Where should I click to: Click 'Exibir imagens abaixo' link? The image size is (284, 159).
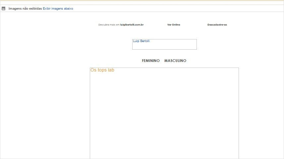(58, 9)
